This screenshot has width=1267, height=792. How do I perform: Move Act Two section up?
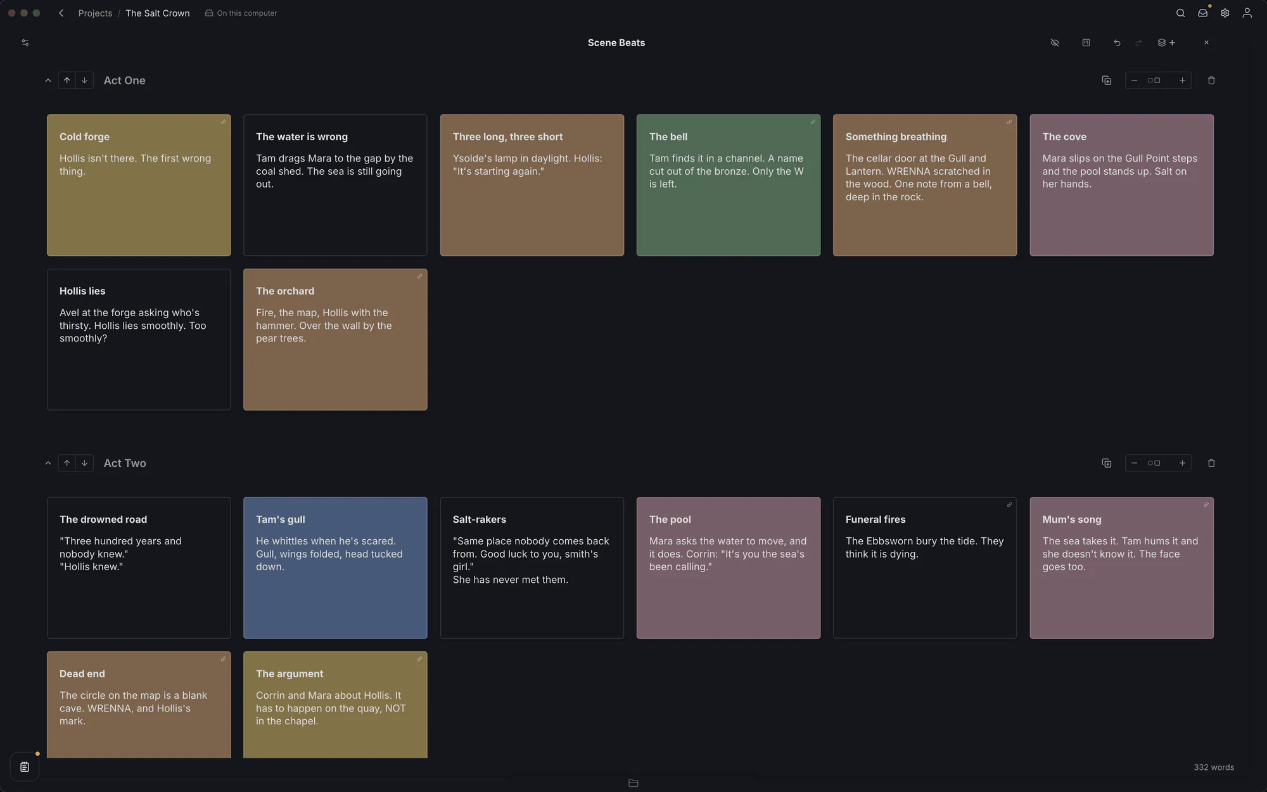point(67,463)
